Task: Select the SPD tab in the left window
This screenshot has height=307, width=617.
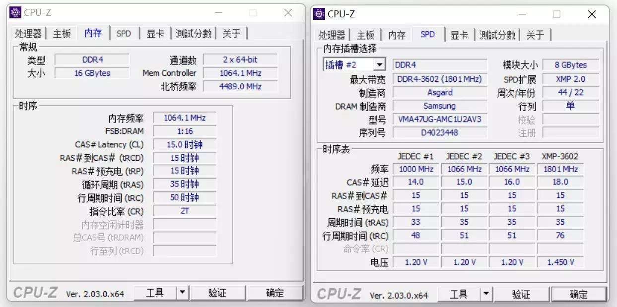Action: [x=124, y=33]
